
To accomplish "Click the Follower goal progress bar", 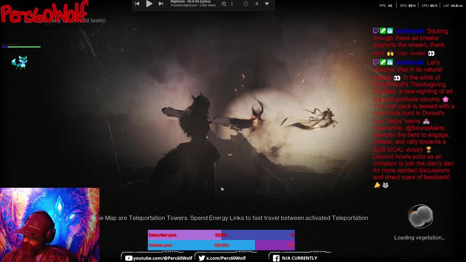I will pyautogui.click(x=221, y=245).
